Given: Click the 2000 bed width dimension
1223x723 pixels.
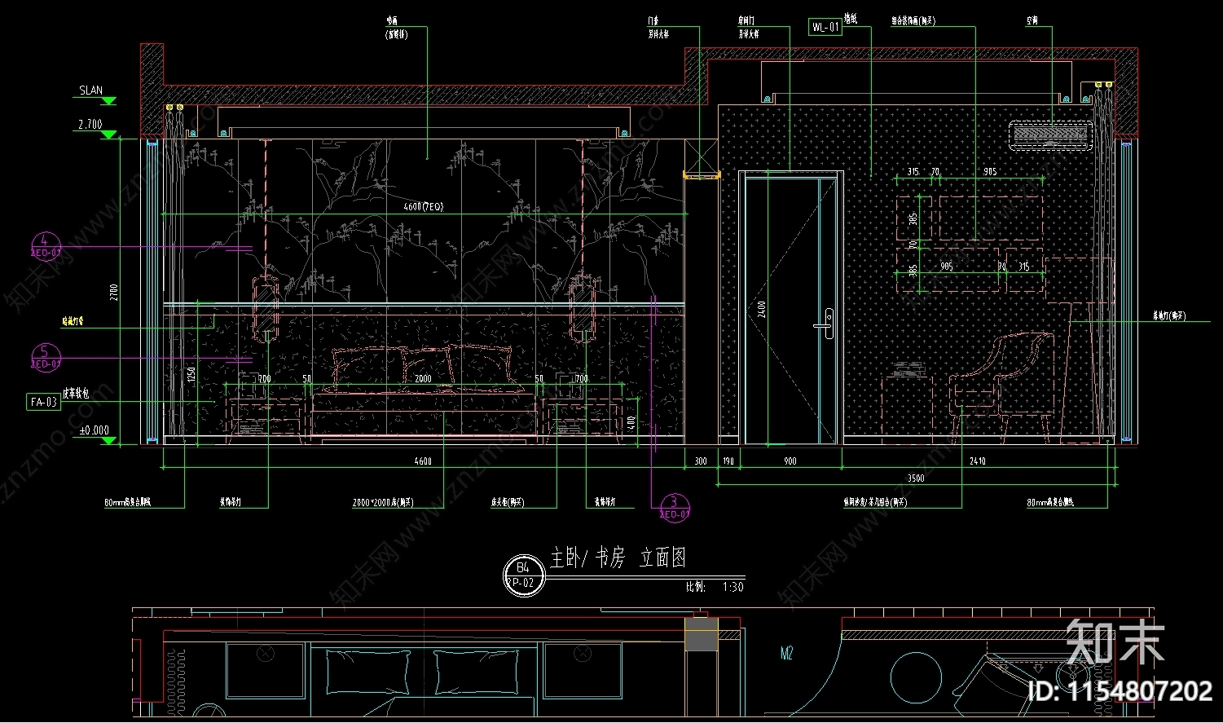Looking at the screenshot, I should pos(424,379).
